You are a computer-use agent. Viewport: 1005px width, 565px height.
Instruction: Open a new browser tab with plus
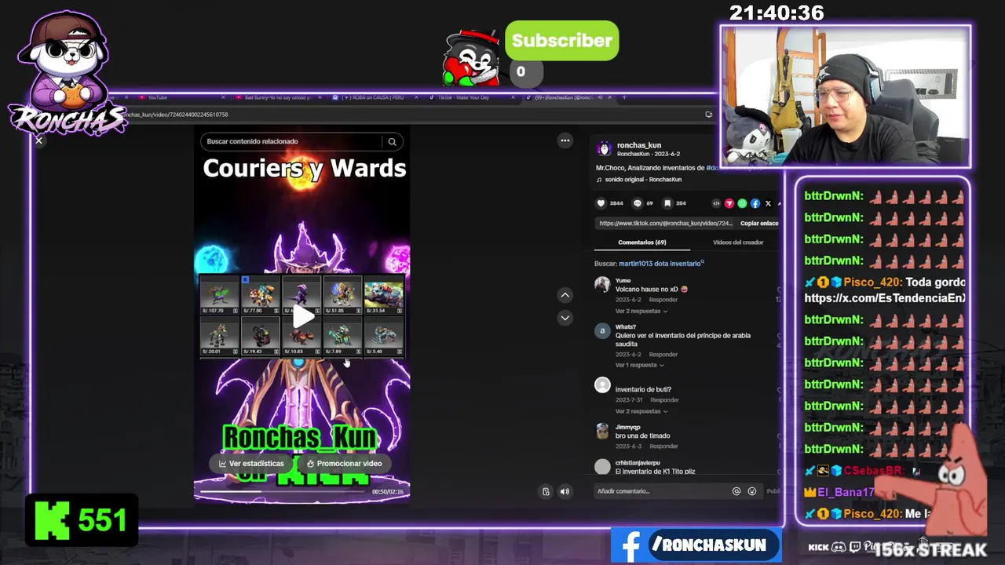624,97
